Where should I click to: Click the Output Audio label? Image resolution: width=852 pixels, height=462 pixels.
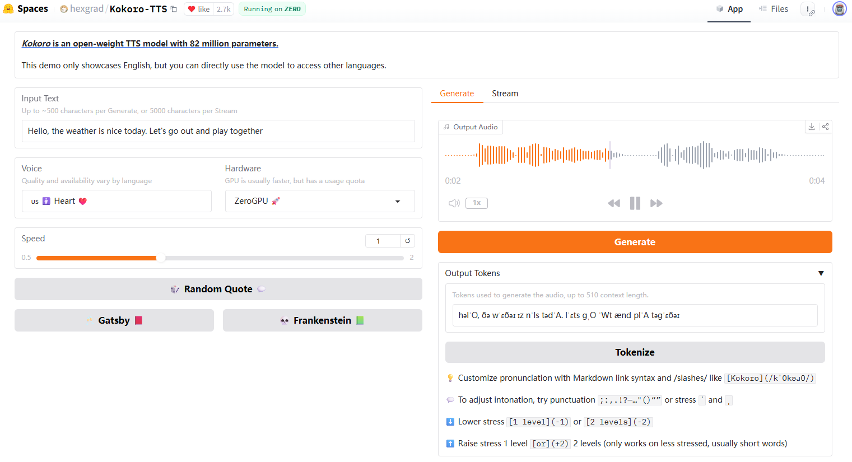[471, 127]
